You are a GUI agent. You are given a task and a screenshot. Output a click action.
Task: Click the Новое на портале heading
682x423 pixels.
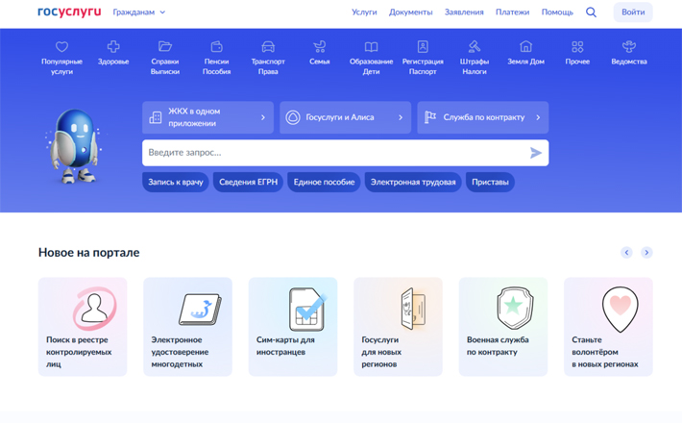click(x=88, y=253)
